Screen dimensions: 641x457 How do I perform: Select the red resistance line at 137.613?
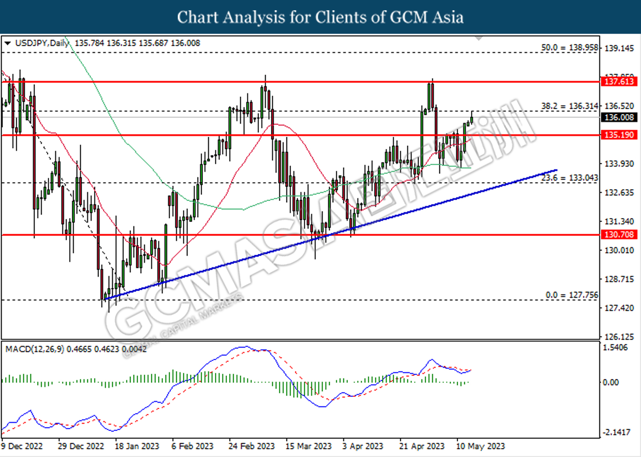pyautogui.click(x=301, y=82)
